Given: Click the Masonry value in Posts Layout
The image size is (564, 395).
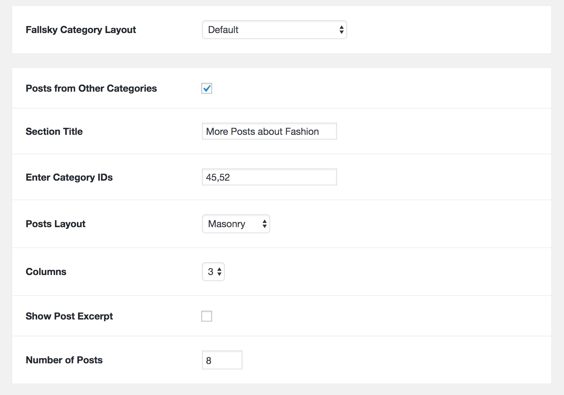Looking at the screenshot, I should [226, 224].
